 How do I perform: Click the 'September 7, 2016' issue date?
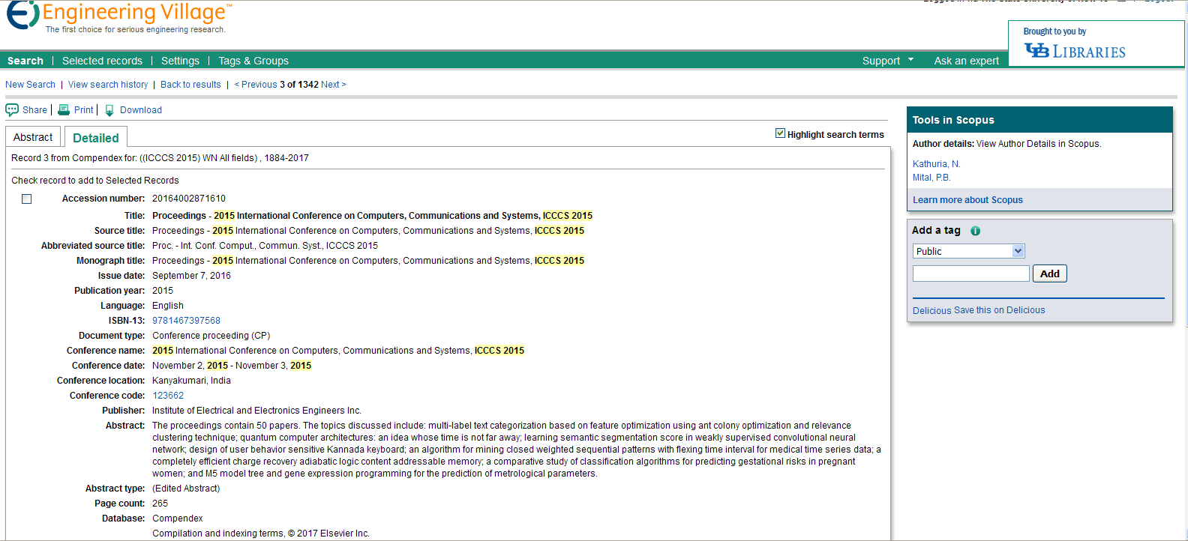pyautogui.click(x=191, y=276)
